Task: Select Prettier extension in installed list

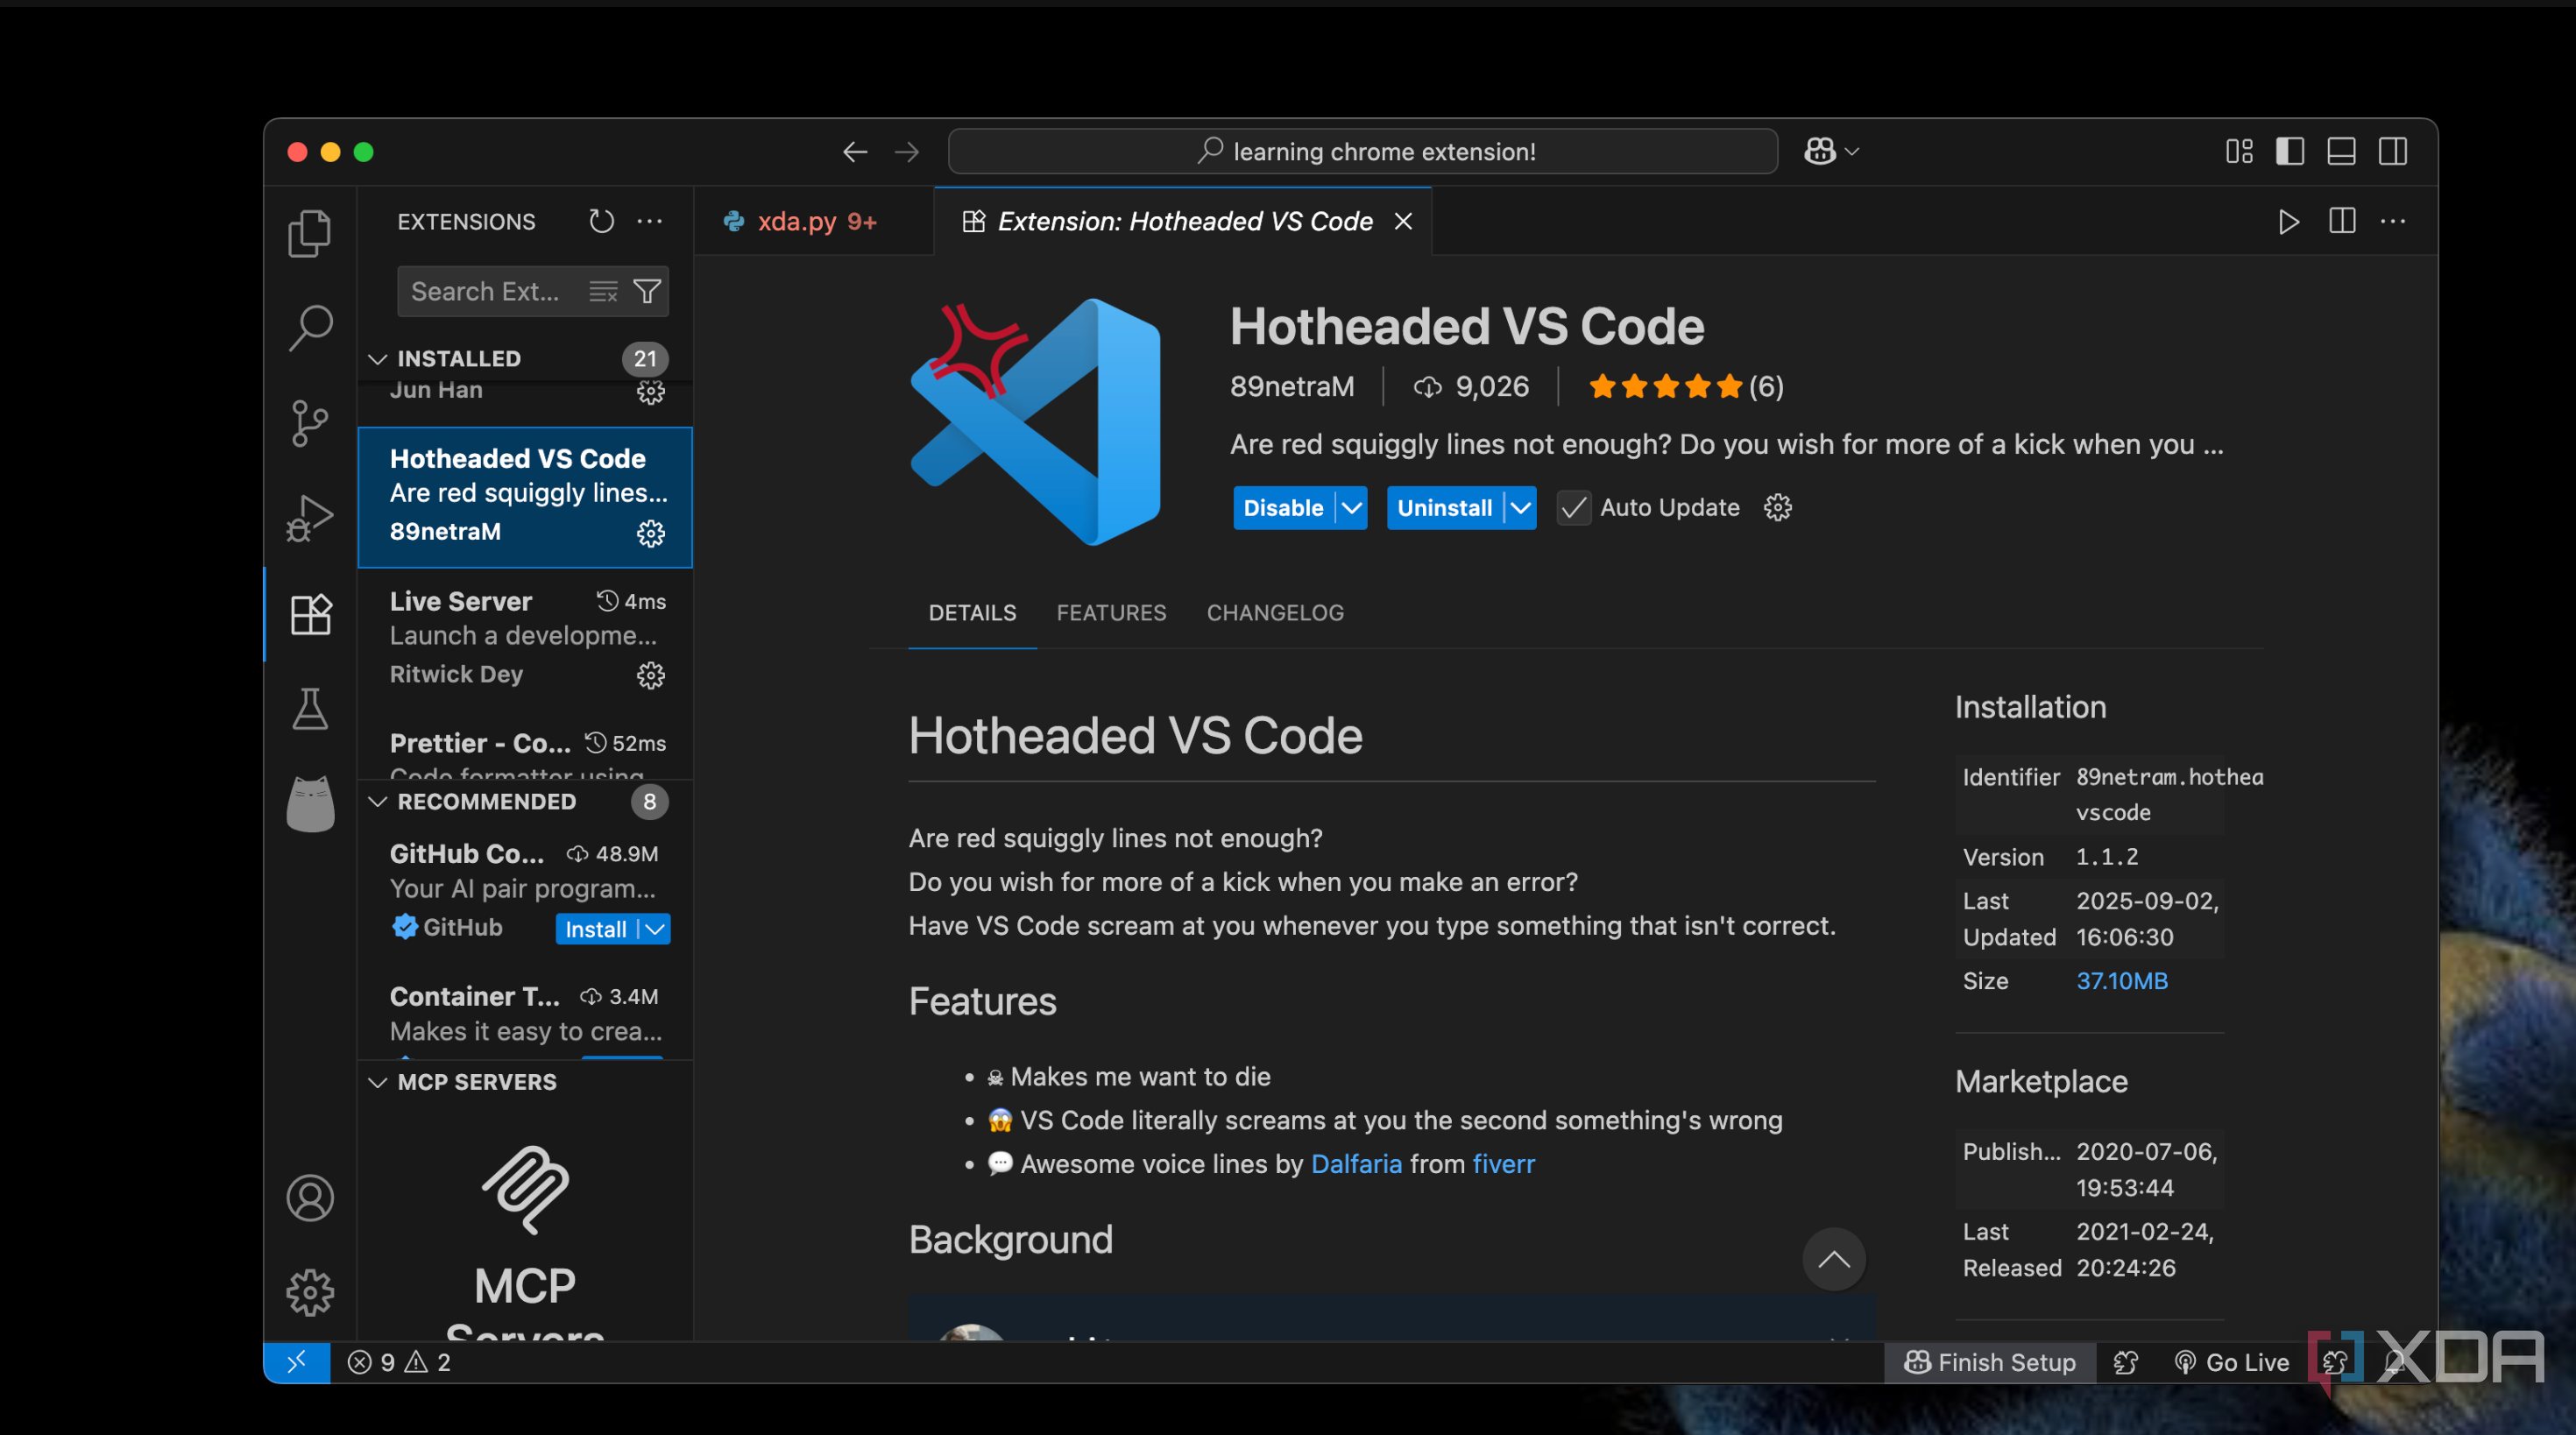Action: 525,748
